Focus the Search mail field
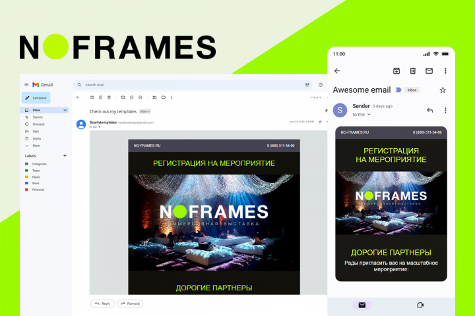 193,85
